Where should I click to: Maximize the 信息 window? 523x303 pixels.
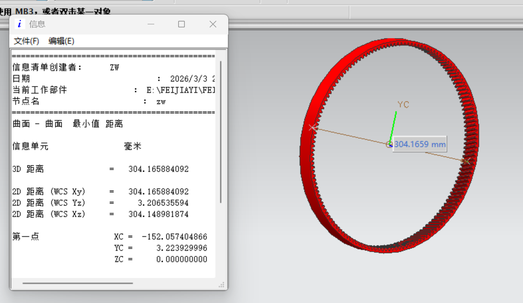point(181,24)
